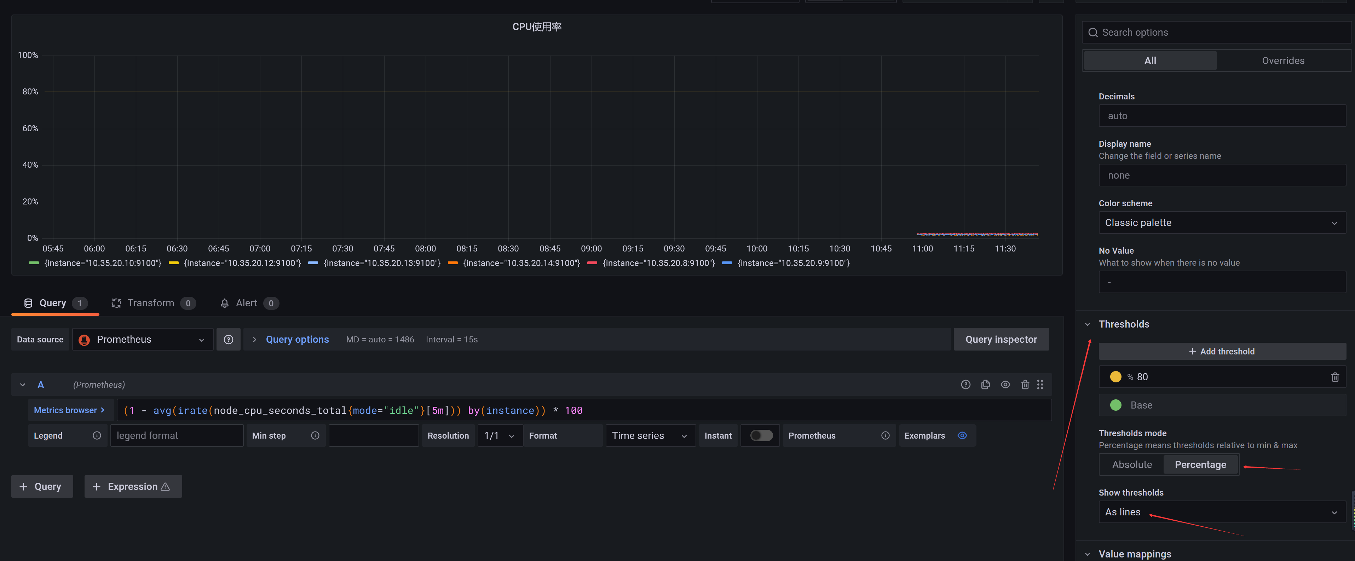Grab the query A drag handle
Image resolution: width=1355 pixels, height=561 pixels.
tap(1040, 384)
